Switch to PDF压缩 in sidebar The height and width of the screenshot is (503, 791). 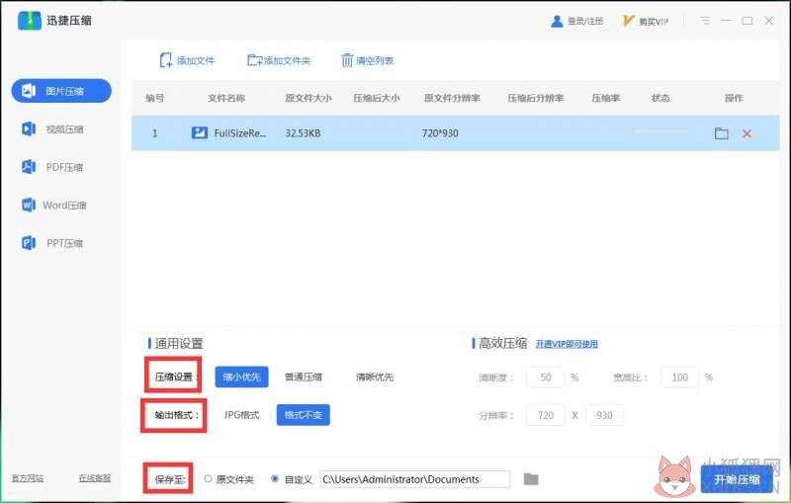(52, 167)
